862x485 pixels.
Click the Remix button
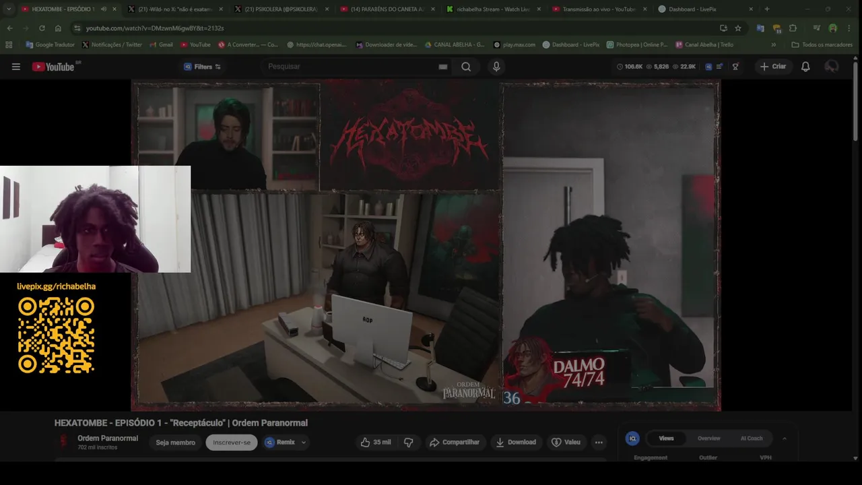point(280,442)
